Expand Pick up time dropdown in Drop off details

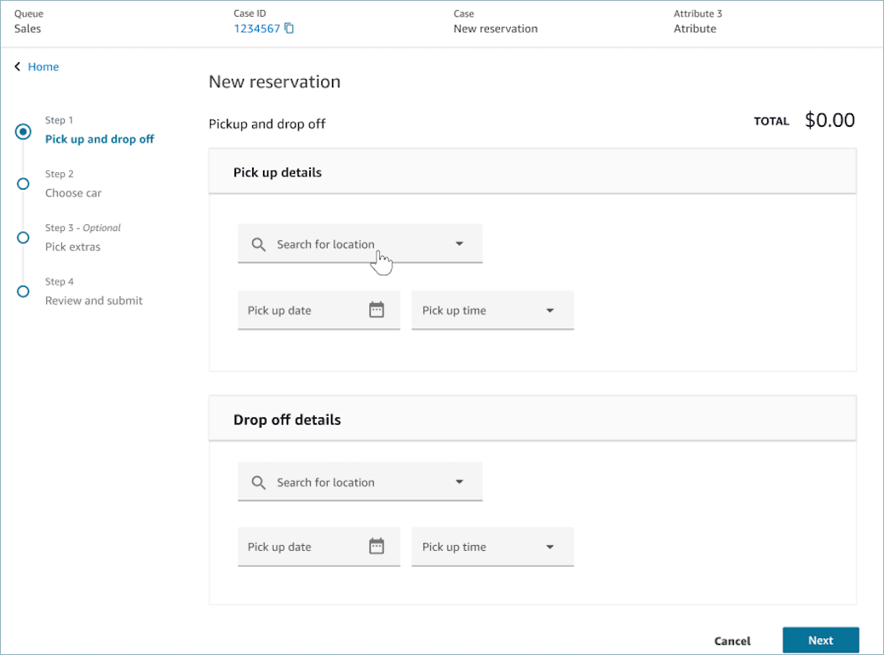[550, 547]
